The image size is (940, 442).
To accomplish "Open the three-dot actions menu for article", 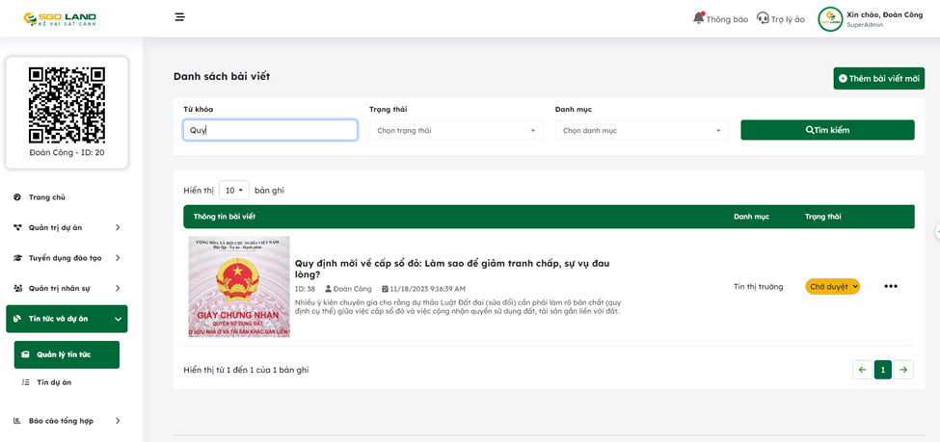I will [x=890, y=286].
